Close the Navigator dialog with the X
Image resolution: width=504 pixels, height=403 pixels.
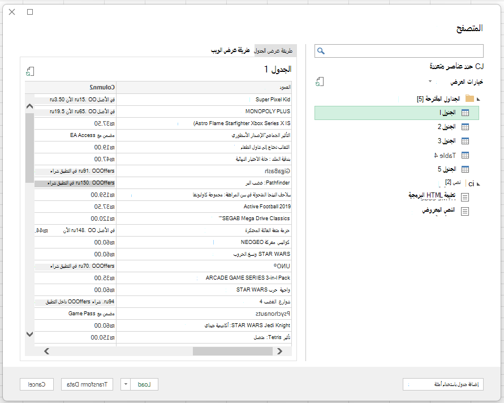12,12
